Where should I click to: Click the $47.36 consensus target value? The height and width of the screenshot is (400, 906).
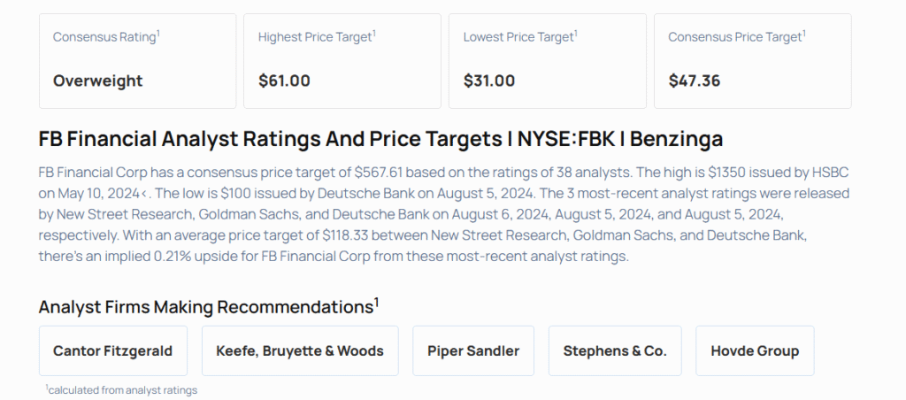(x=695, y=81)
